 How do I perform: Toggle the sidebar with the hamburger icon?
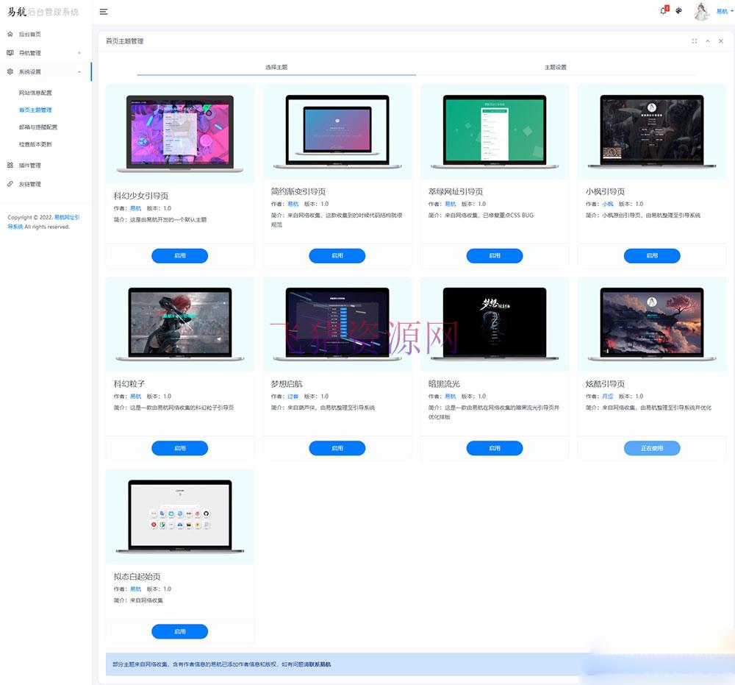click(103, 12)
